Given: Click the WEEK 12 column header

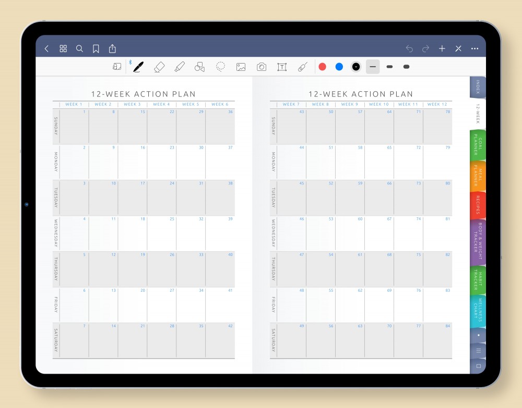Looking at the screenshot, I should pos(437,104).
